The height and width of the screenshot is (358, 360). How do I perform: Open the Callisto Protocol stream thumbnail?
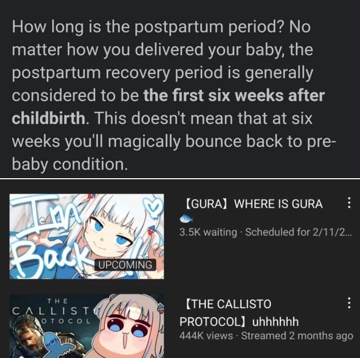tap(87, 326)
